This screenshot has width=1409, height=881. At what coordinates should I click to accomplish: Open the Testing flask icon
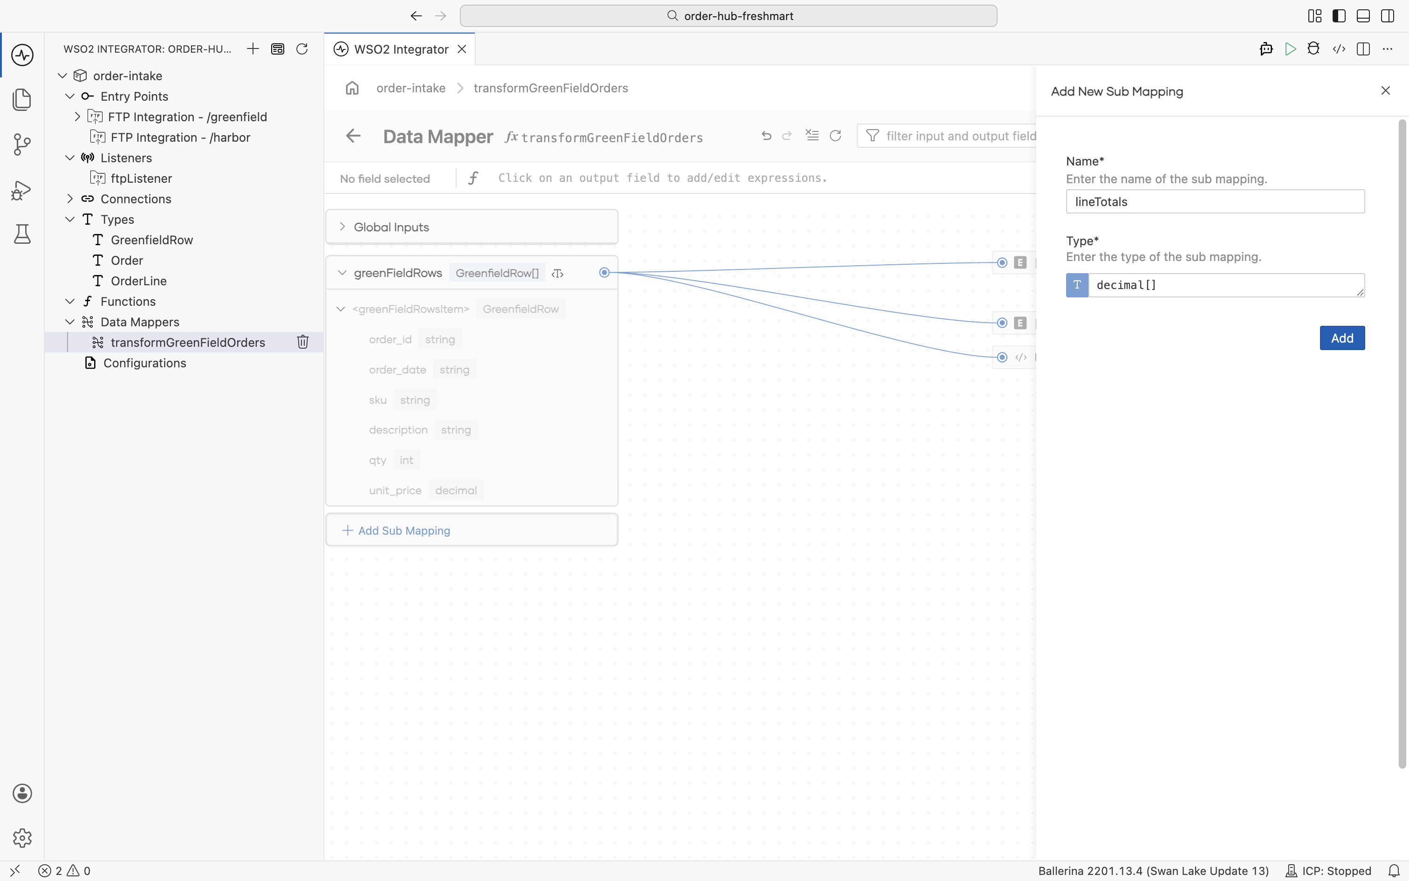[x=22, y=234]
